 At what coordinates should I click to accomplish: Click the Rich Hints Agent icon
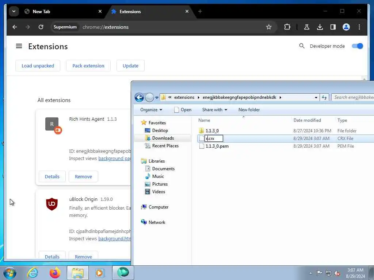pos(52,124)
